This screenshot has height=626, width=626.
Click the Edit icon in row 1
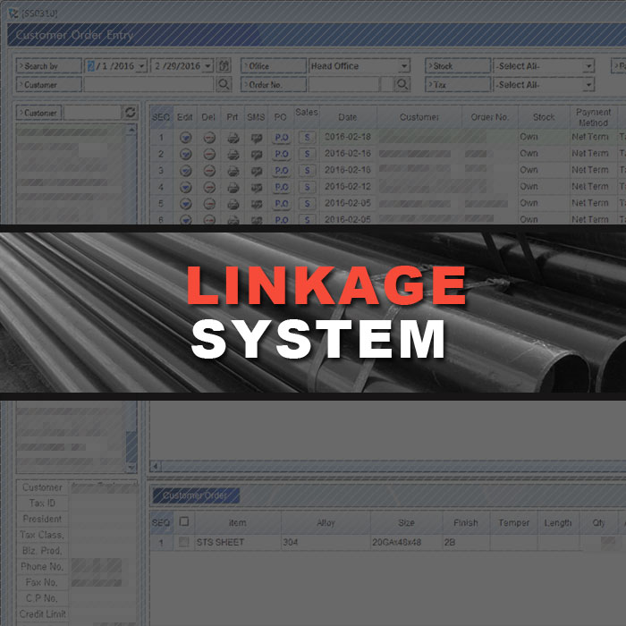coord(185,138)
